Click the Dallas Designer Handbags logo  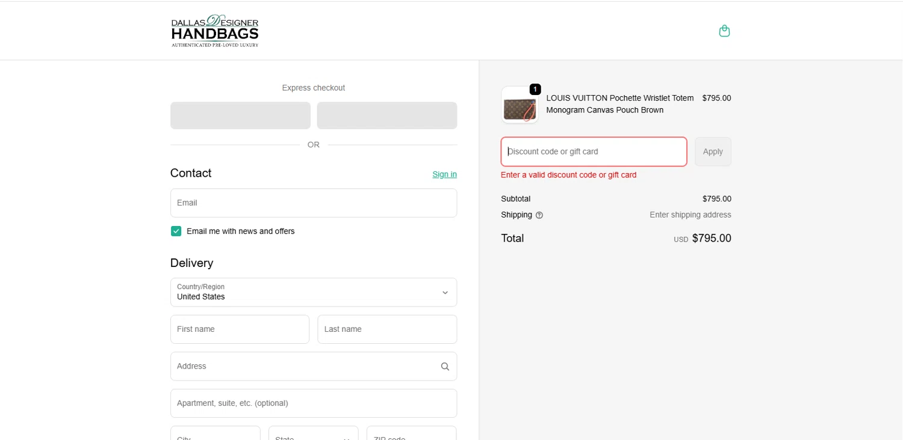click(x=215, y=31)
